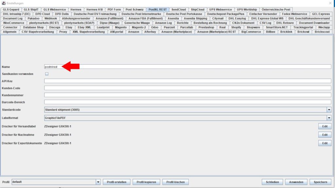Image resolution: width=335 pixels, height=188 pixels.
Task: Open the Hermes HSI tab
Action: tap(95, 9)
